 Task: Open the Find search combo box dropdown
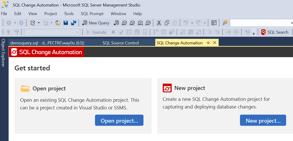tap(292, 23)
